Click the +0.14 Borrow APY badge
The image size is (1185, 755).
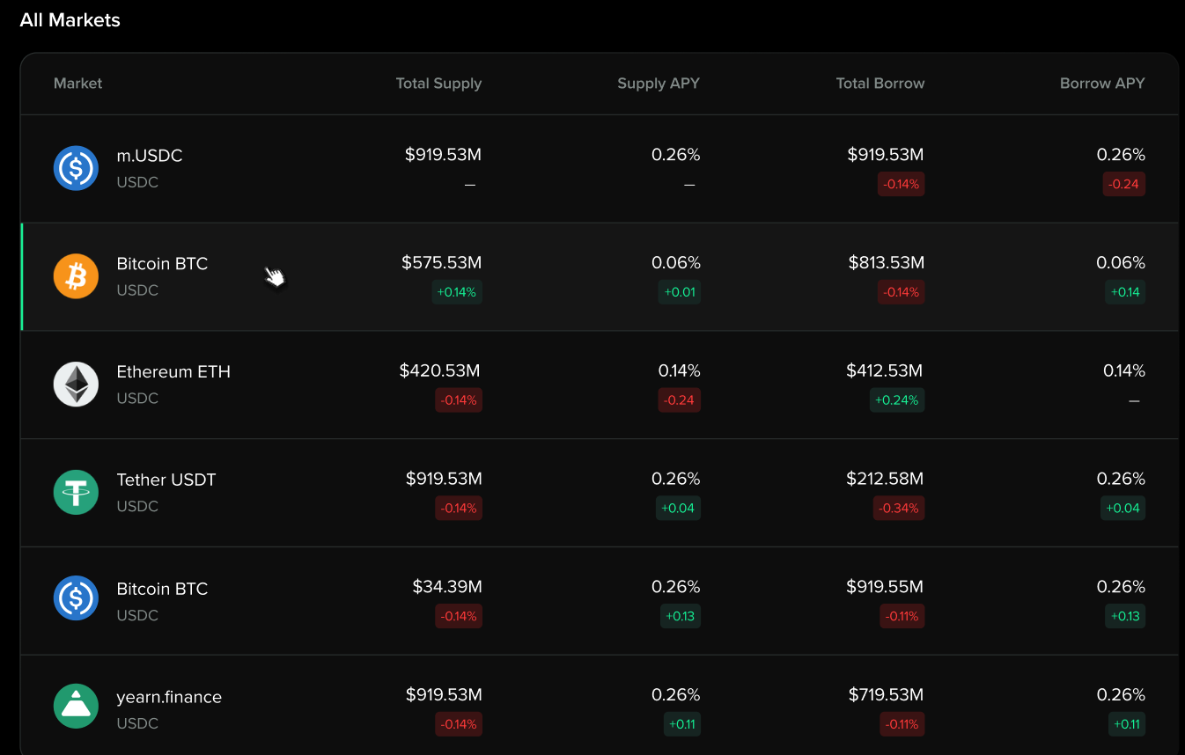click(x=1126, y=292)
